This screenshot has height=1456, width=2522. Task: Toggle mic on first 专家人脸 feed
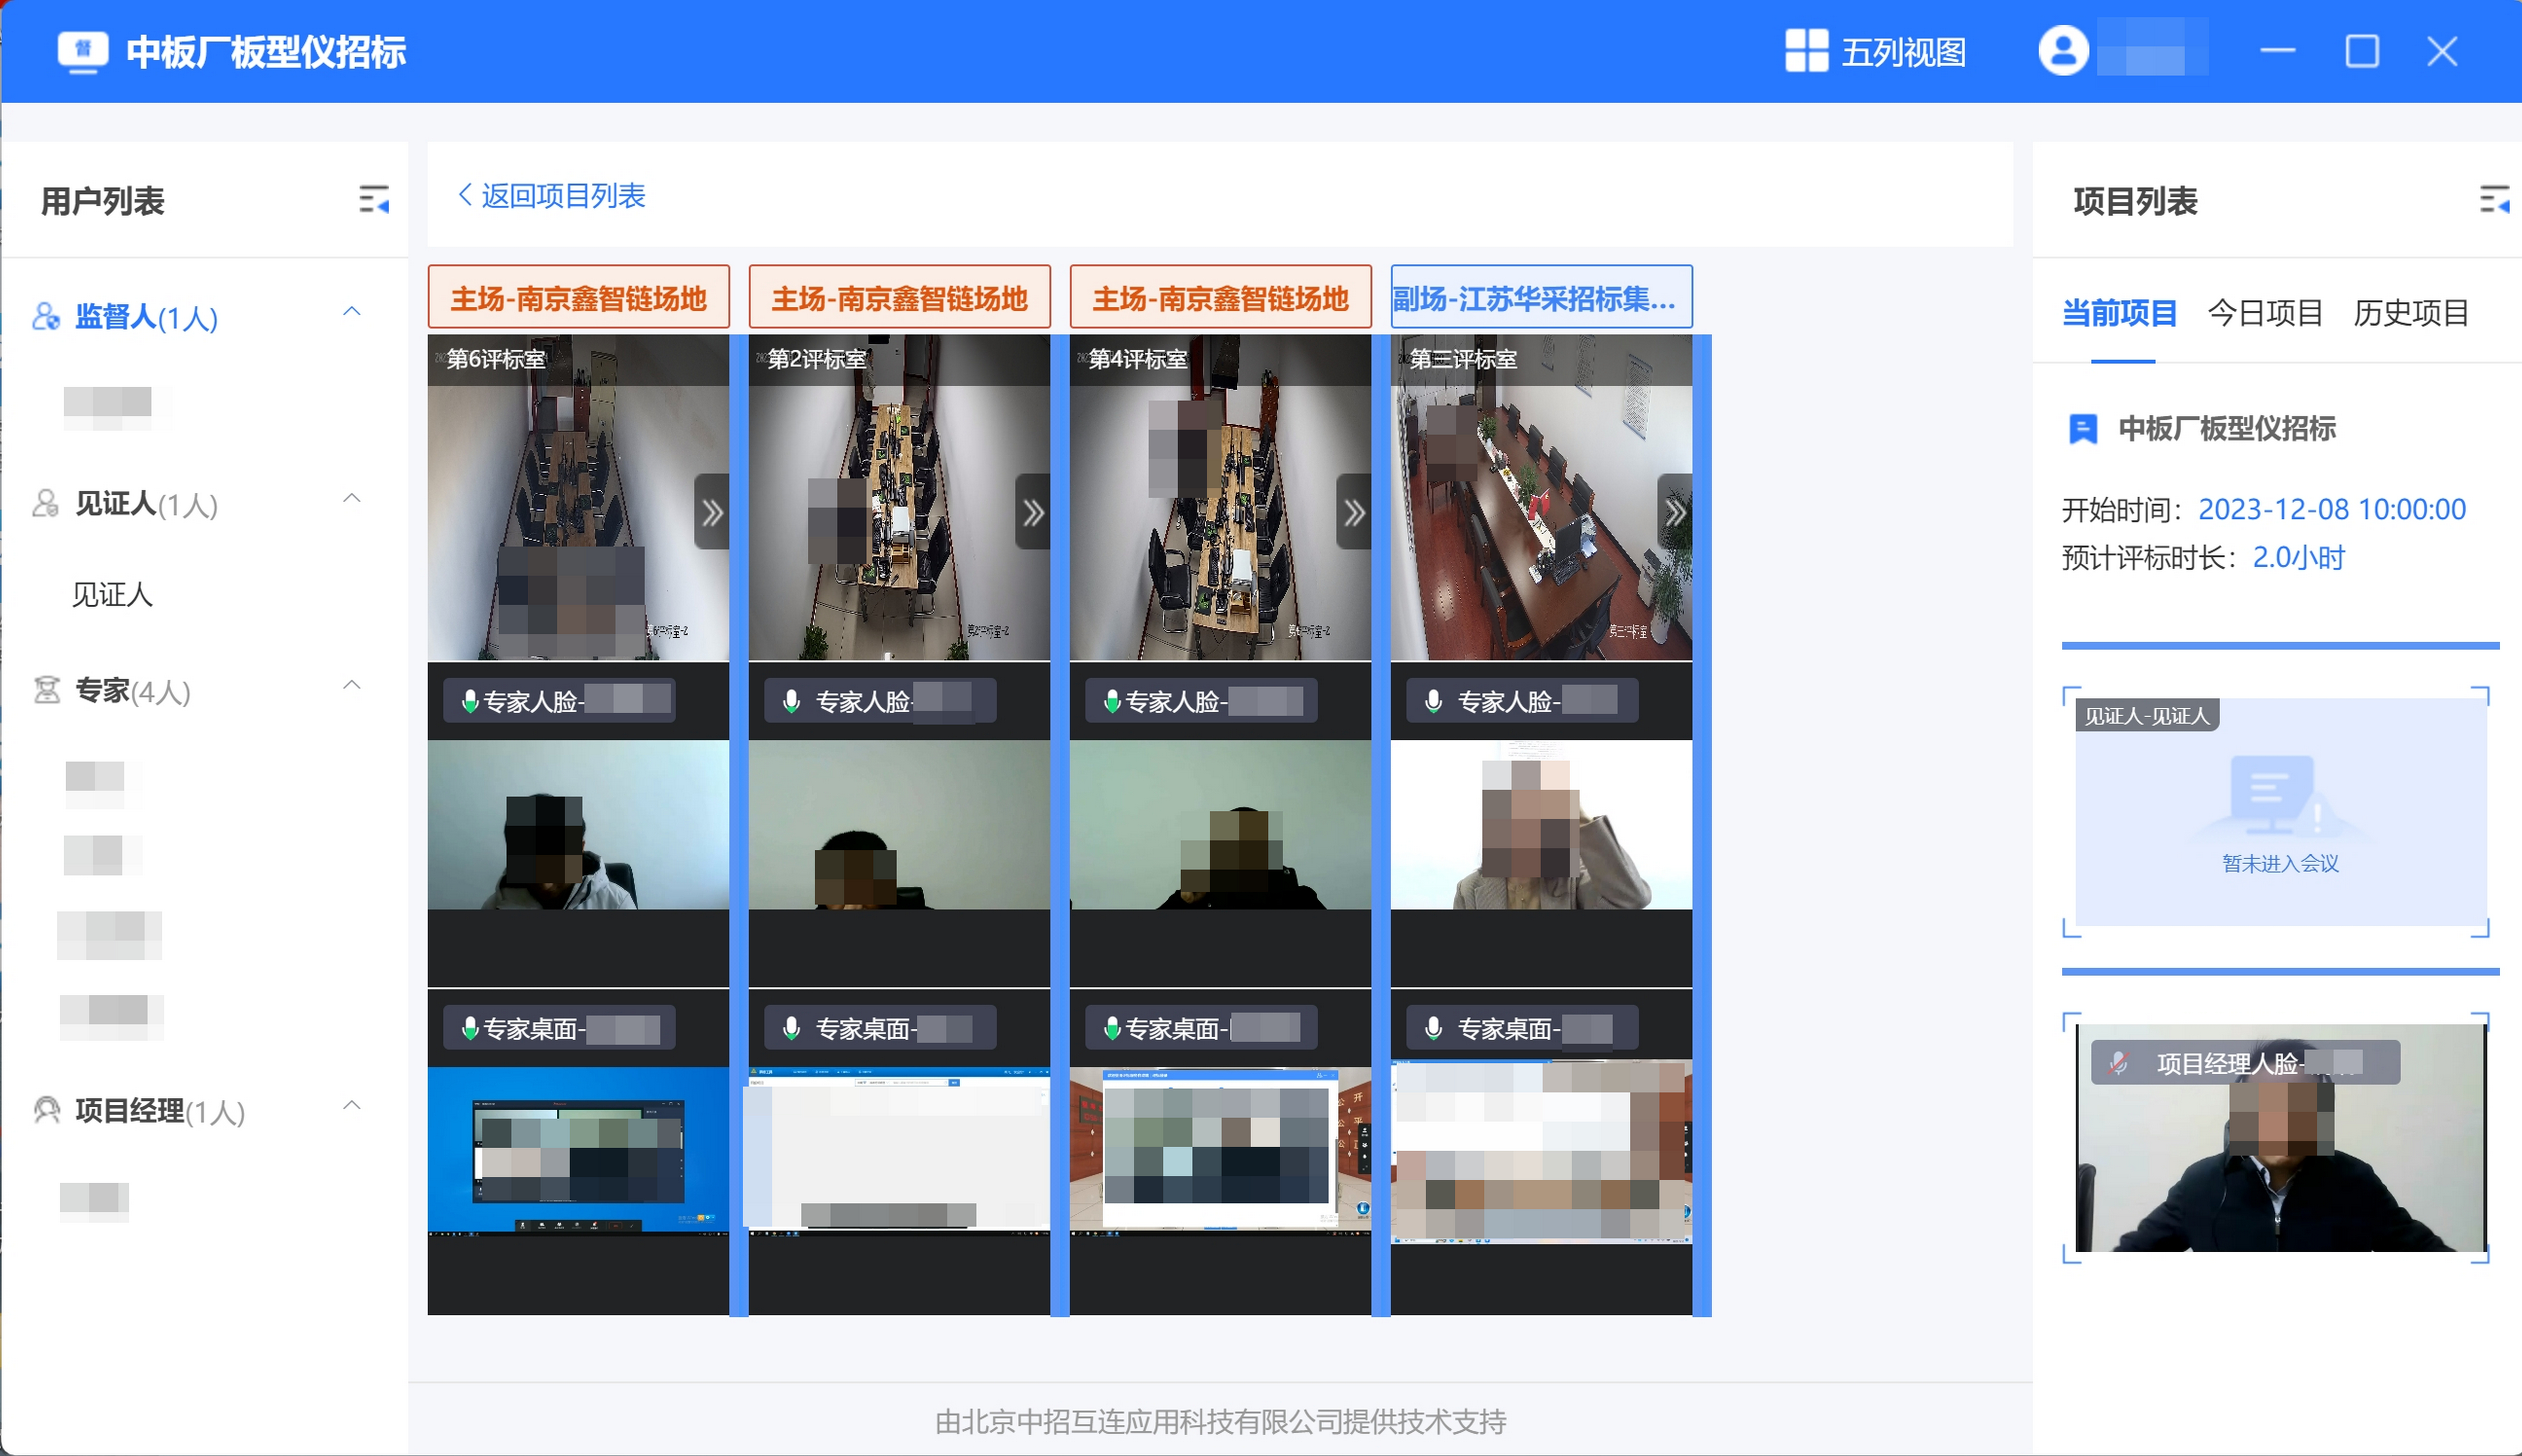click(x=470, y=701)
